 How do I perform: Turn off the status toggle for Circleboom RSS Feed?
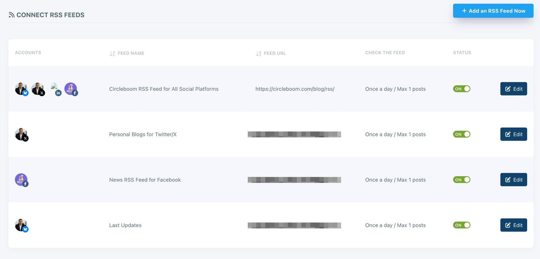pos(462,88)
